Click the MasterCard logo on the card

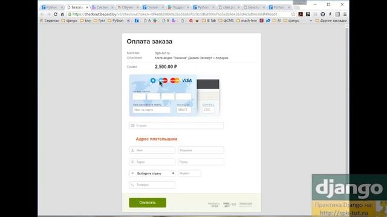[175, 80]
